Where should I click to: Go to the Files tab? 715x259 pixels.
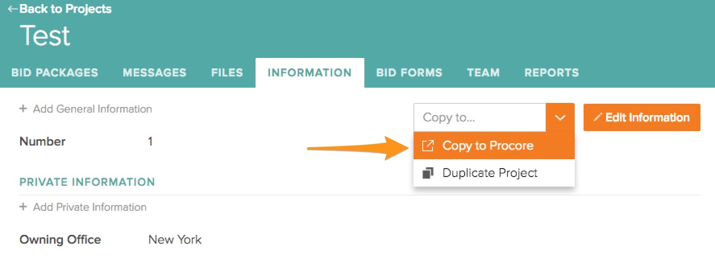coord(227,73)
